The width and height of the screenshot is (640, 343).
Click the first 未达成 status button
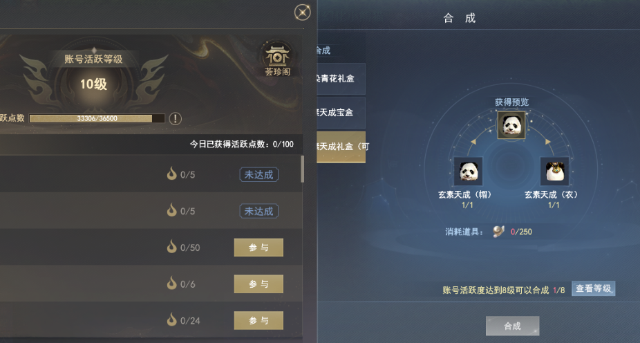258,175
